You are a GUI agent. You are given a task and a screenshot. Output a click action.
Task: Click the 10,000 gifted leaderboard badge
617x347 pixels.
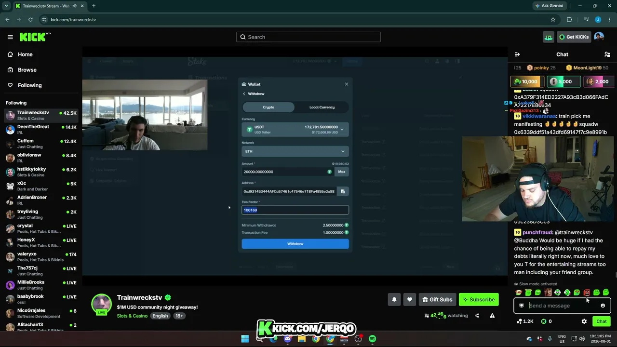coord(527,82)
